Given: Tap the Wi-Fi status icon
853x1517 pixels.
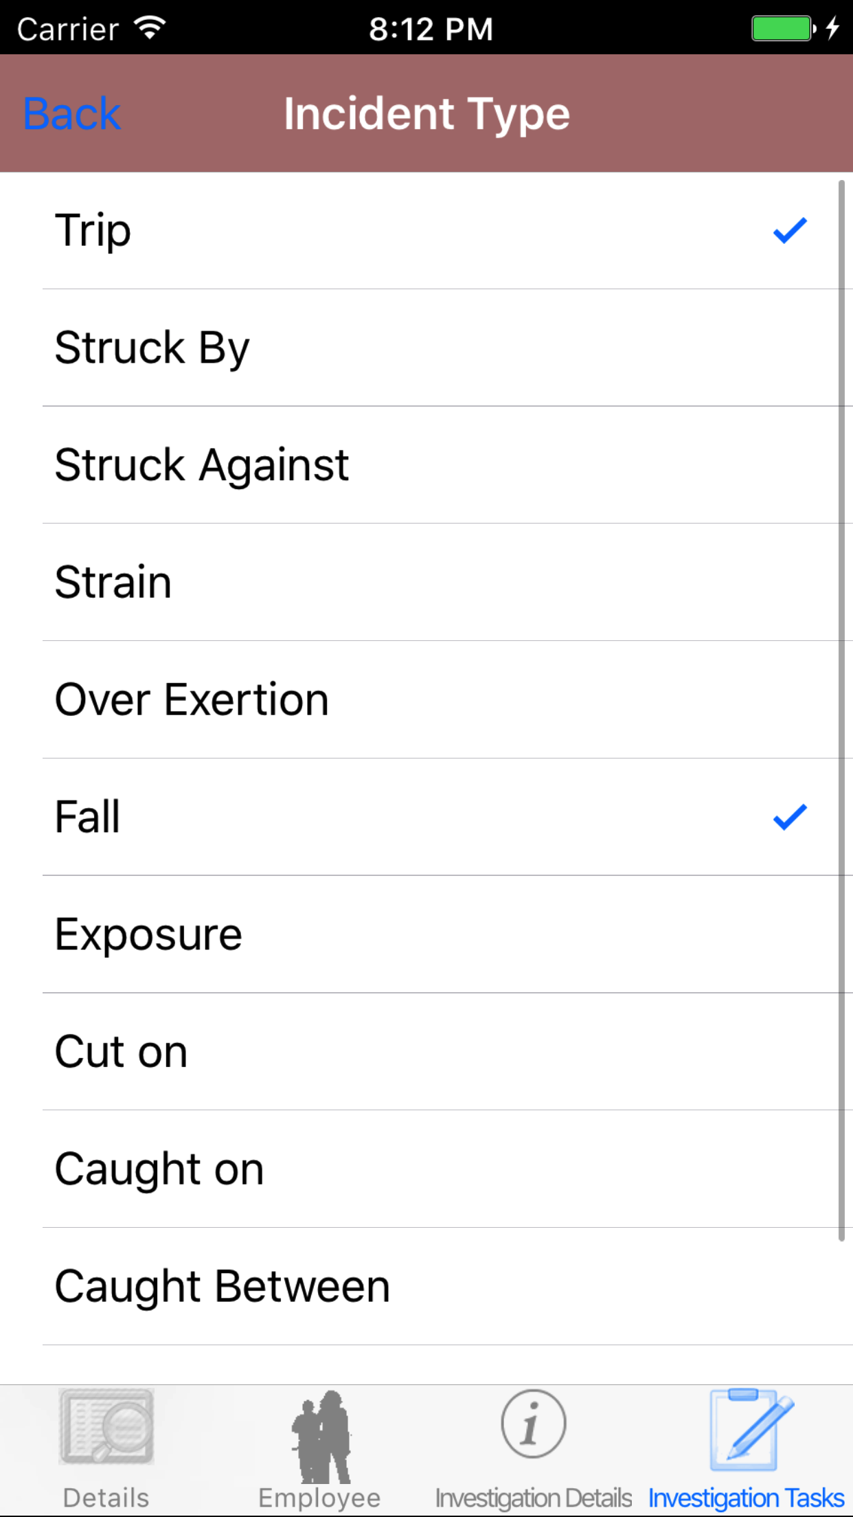Looking at the screenshot, I should 150,28.
